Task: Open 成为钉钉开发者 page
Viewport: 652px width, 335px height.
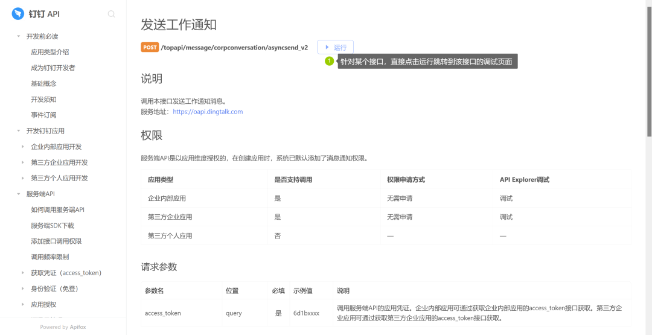Action: [x=53, y=68]
